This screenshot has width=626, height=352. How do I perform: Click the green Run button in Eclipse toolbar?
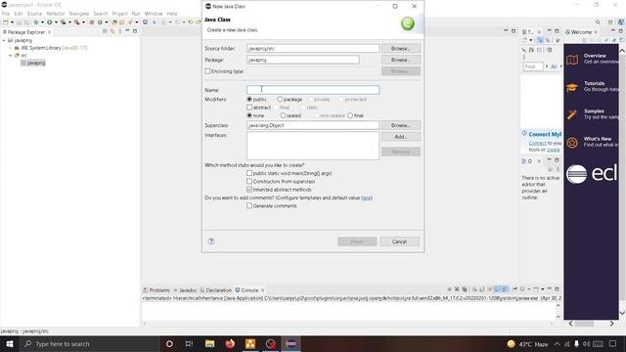tap(50, 22)
